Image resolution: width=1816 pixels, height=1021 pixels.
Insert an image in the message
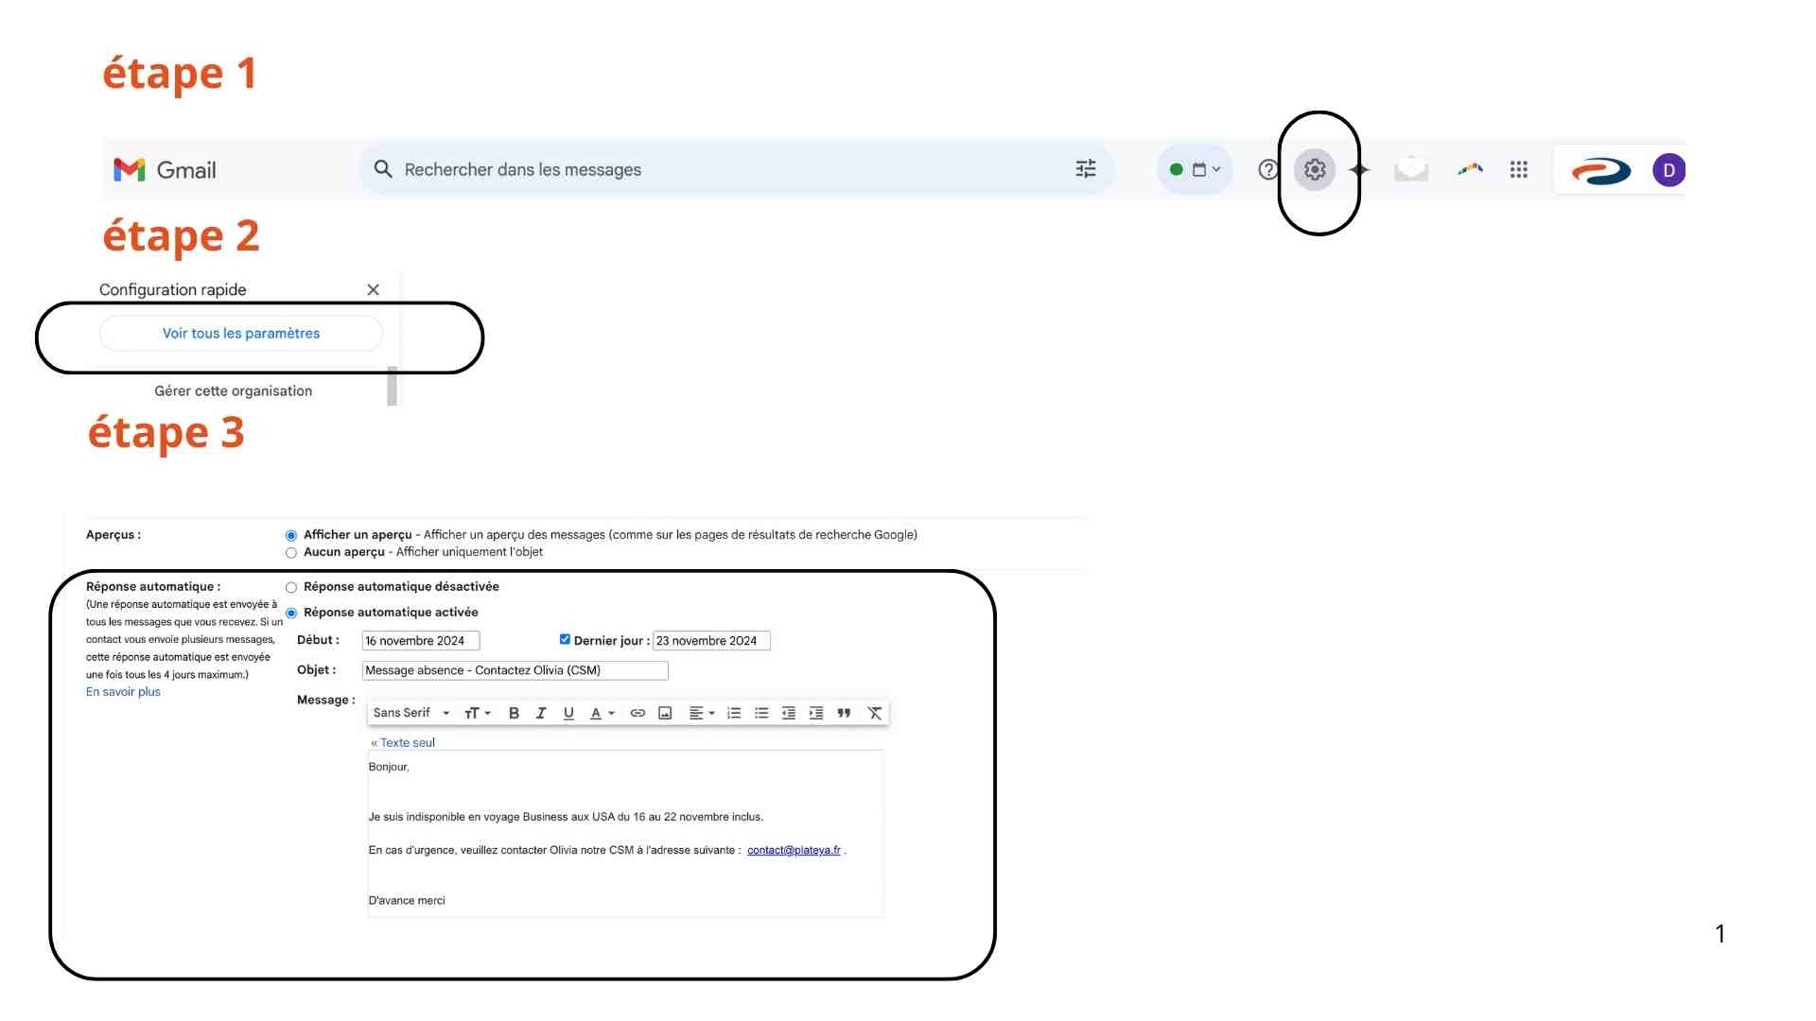point(665,714)
